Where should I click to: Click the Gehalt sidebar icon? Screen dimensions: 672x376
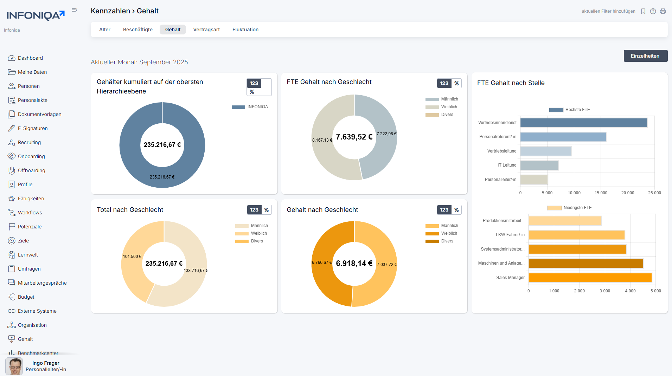pyautogui.click(x=12, y=339)
